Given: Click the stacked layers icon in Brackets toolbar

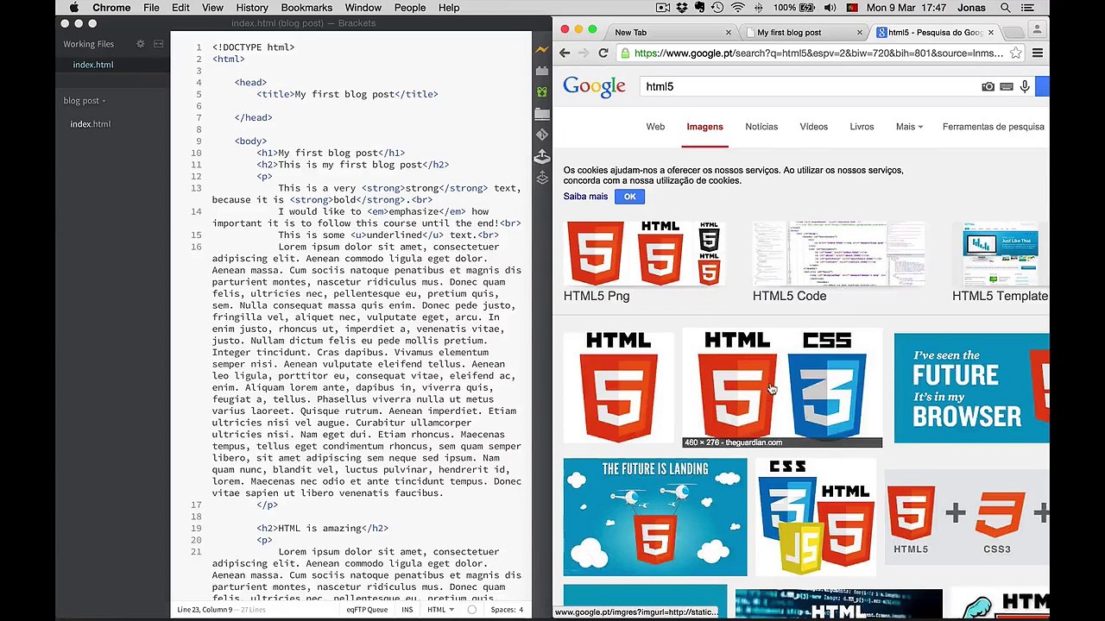Looking at the screenshot, I should 541,178.
